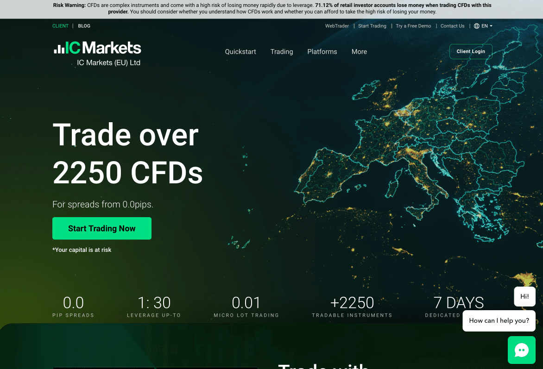Viewport: 543px width, 369px height.
Task: Open the Platforms menu
Action: (x=322, y=51)
